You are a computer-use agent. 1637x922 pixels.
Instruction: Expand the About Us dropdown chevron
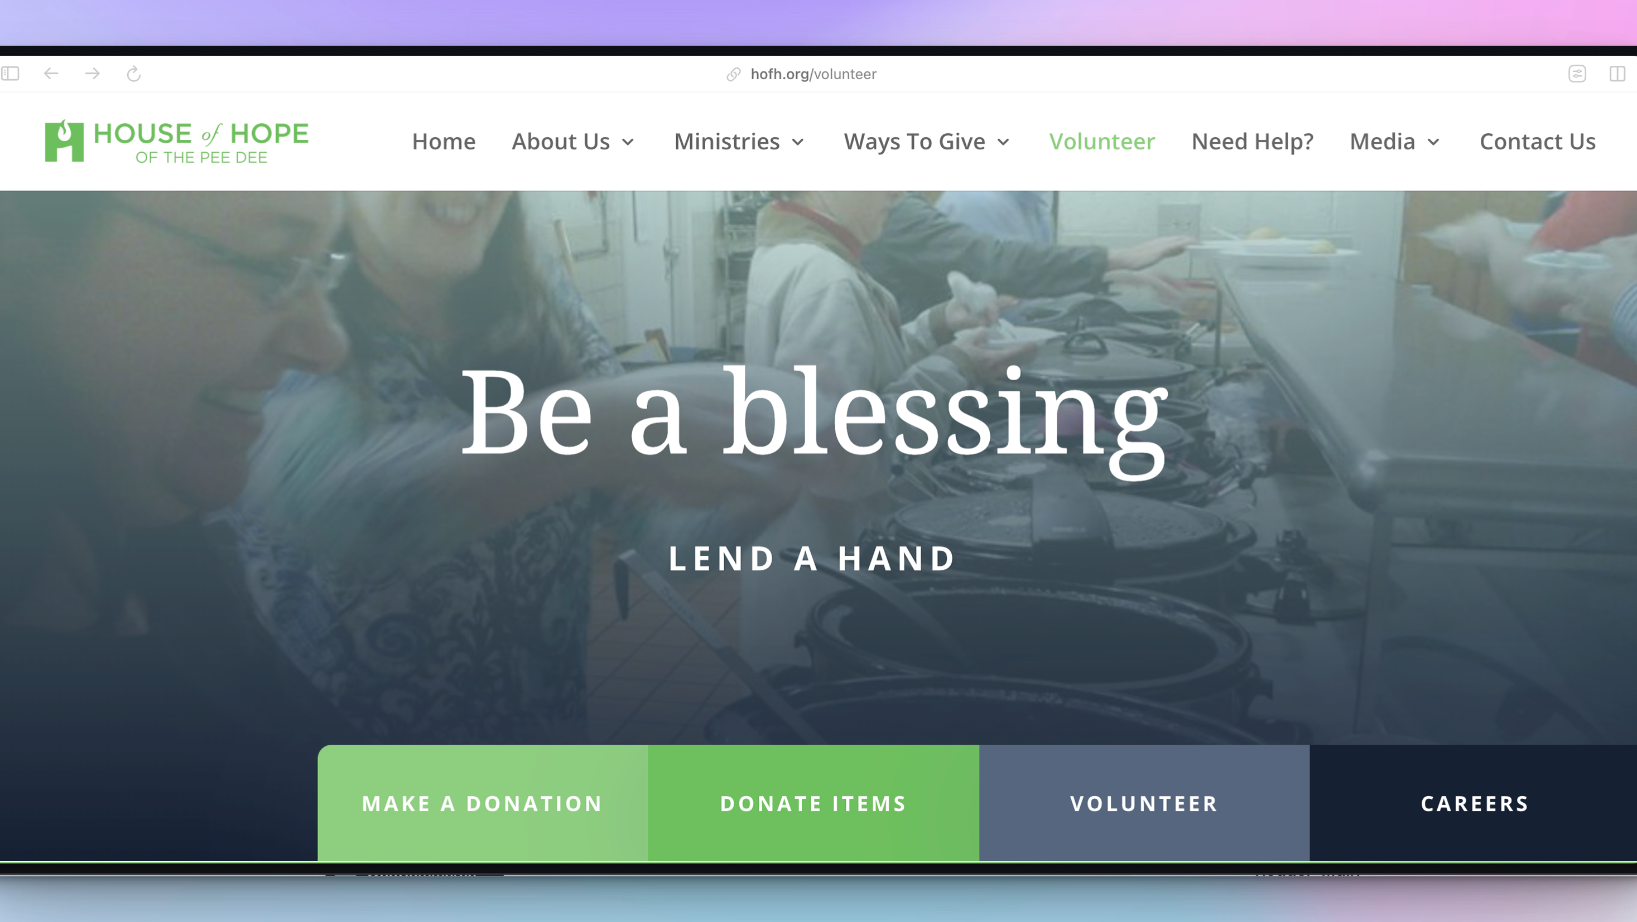pyautogui.click(x=628, y=142)
